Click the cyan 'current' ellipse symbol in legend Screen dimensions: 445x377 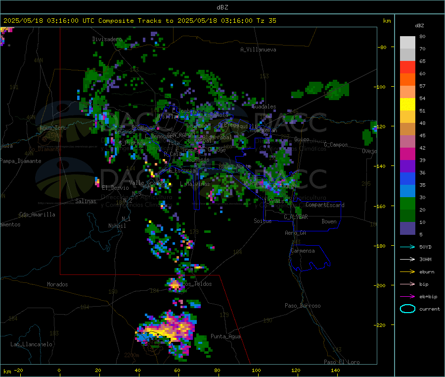pyautogui.click(x=407, y=309)
